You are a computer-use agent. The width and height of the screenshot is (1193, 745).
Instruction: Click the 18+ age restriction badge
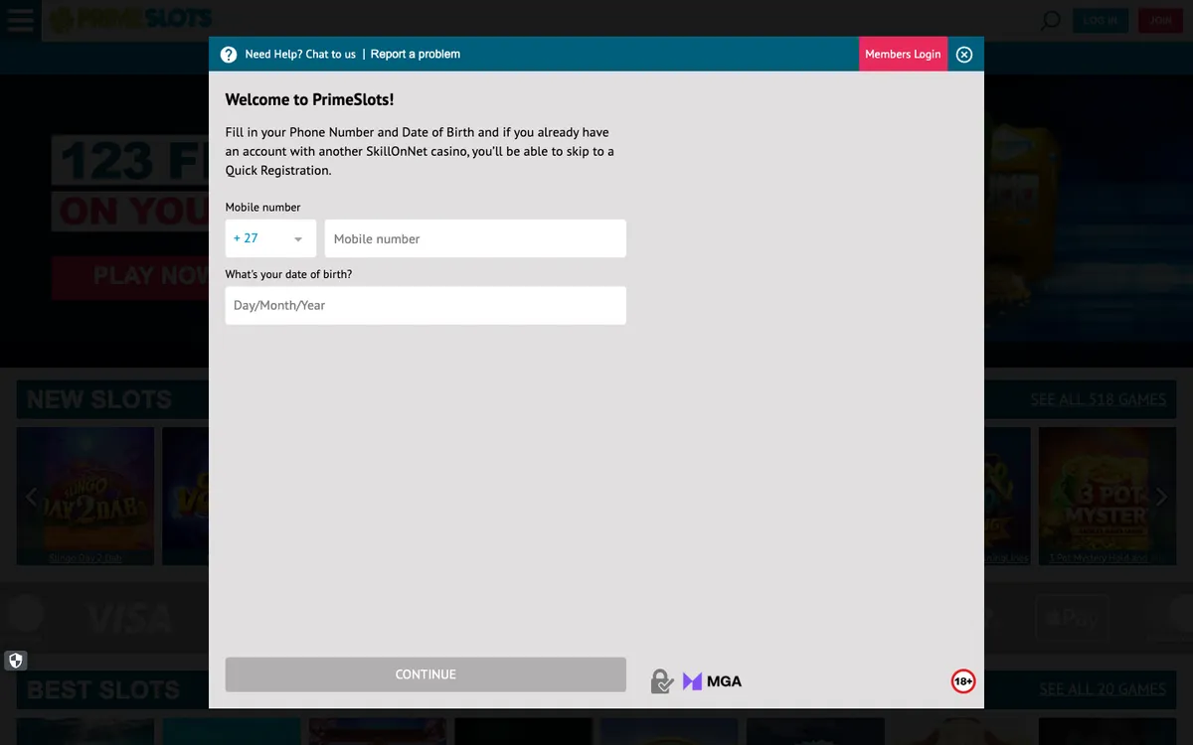pos(963,681)
